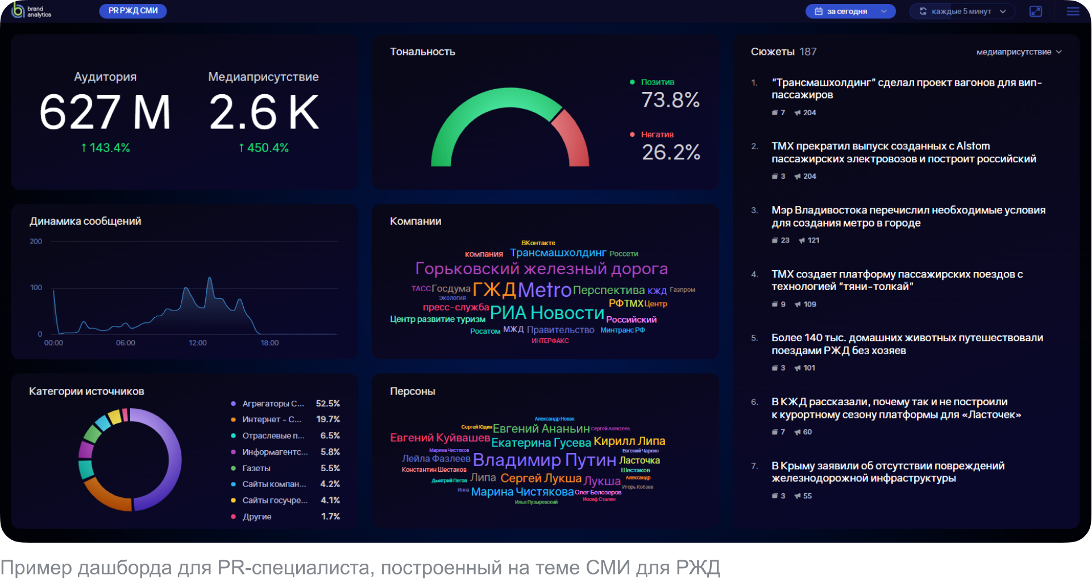Image resolution: width=1092 pixels, height=579 pixels.
Task: Toggle 'Сайты госучре...' legend entry
Action: pyautogui.click(x=285, y=501)
